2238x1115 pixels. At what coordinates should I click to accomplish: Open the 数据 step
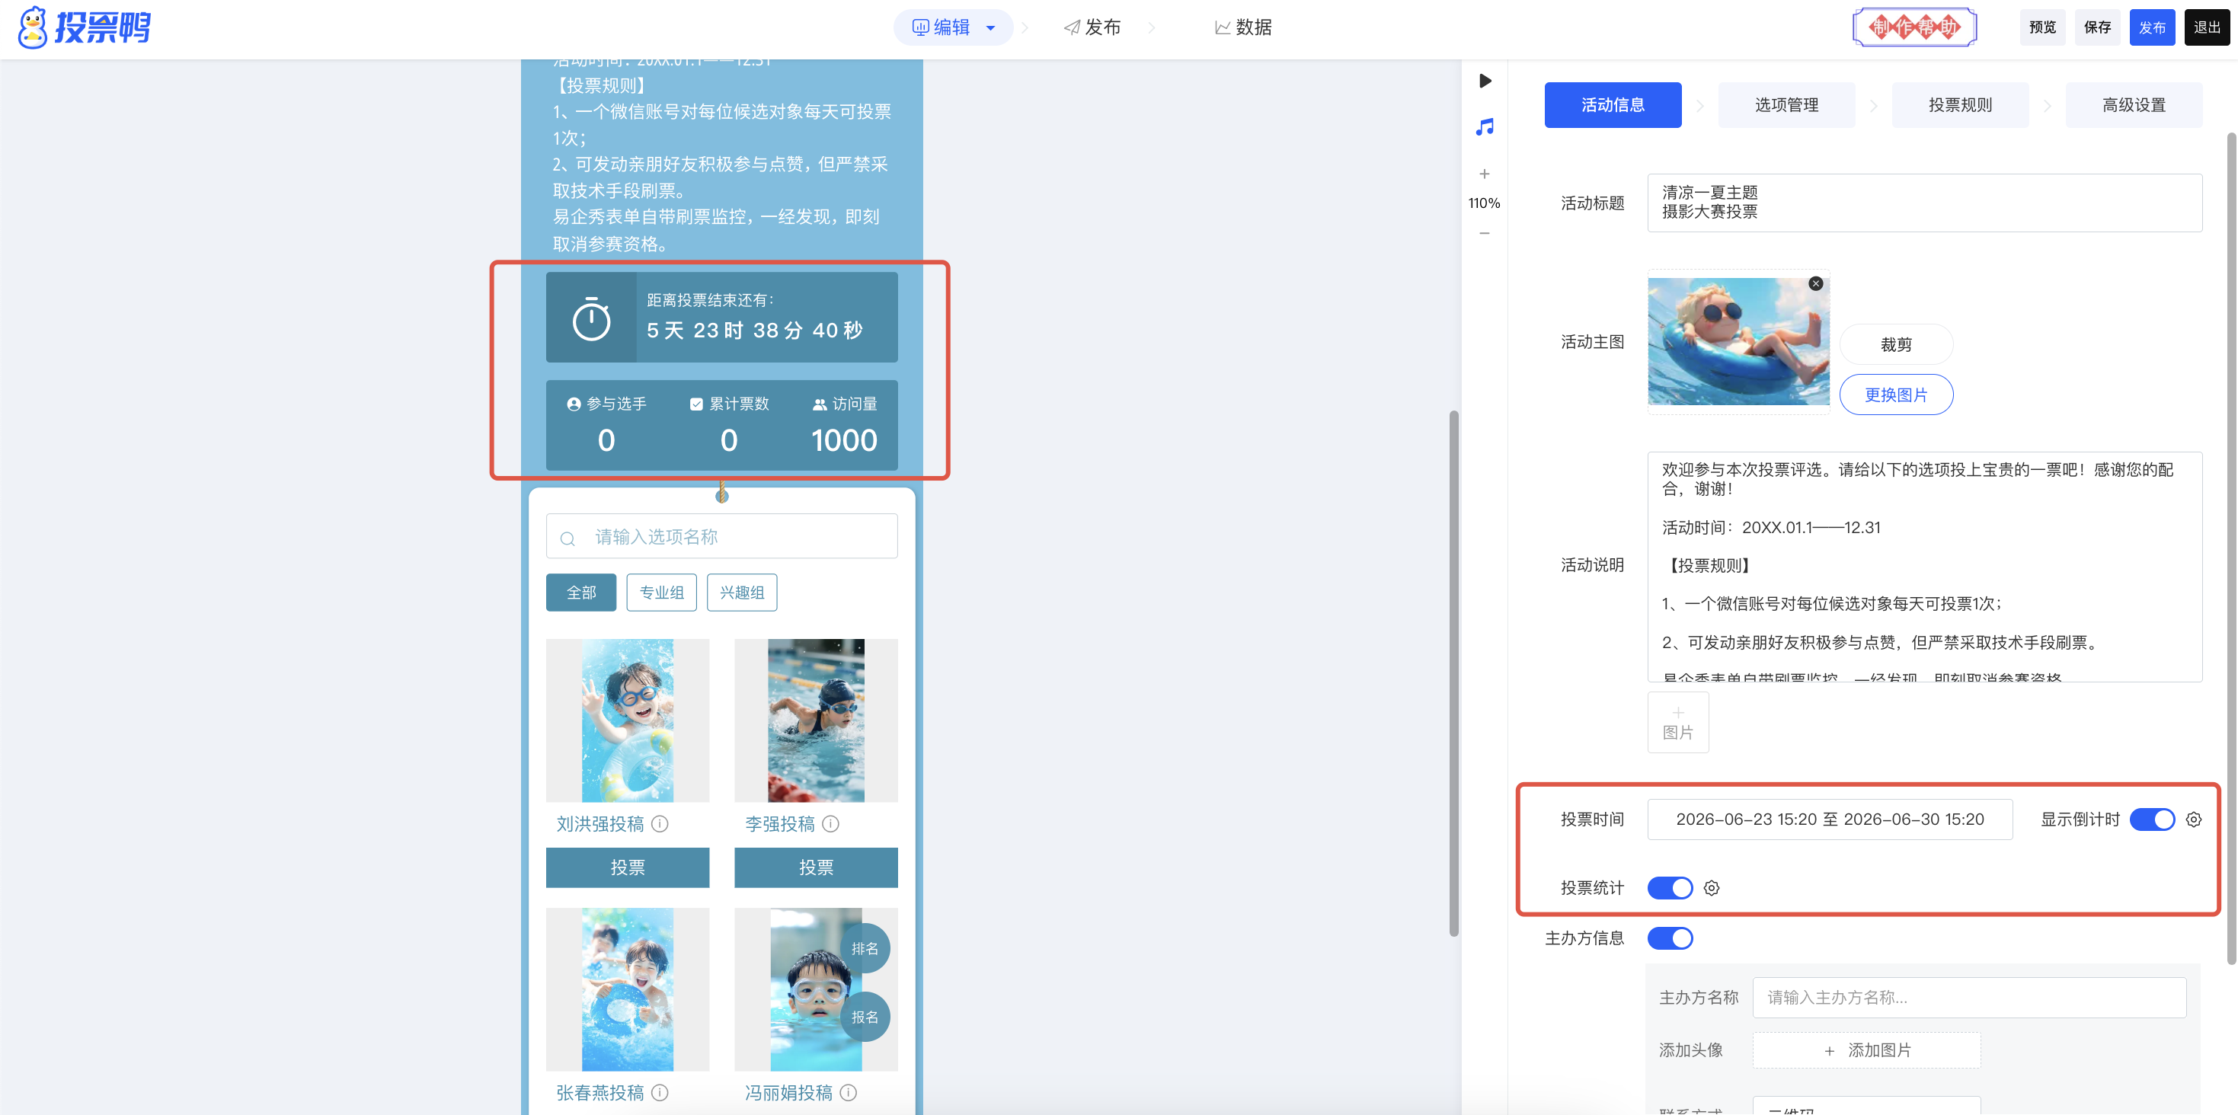pos(1243,27)
